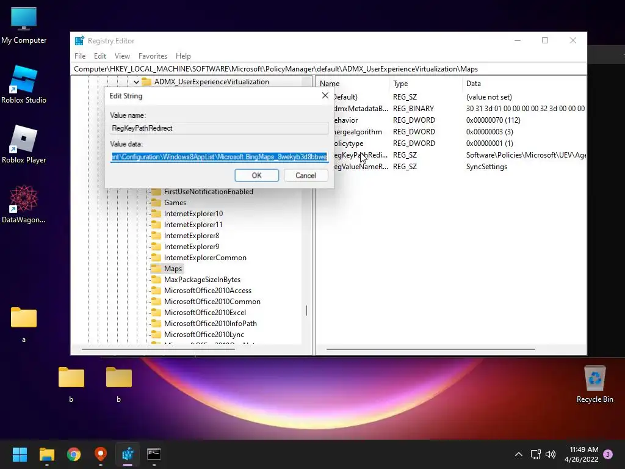Click the Value name field RegKeyPathRedirect

219,128
